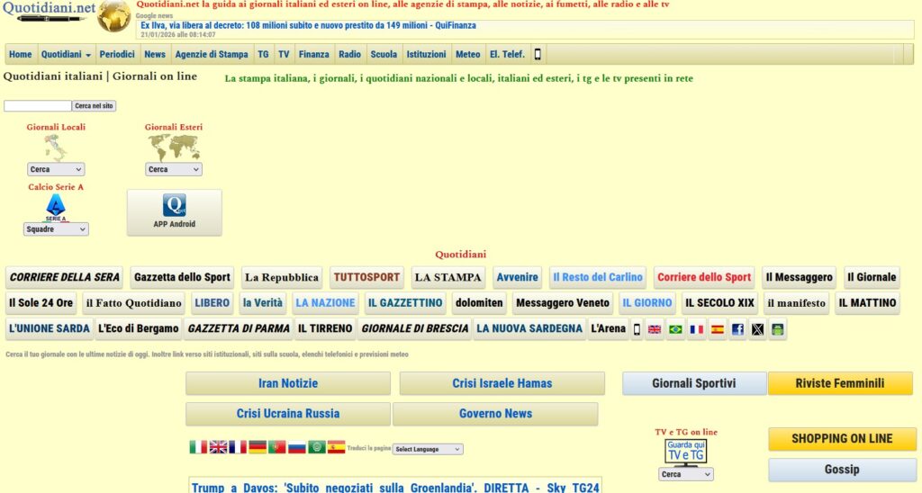Open the Facebook icon
Image resolution: width=922 pixels, height=493 pixels.
(x=737, y=329)
